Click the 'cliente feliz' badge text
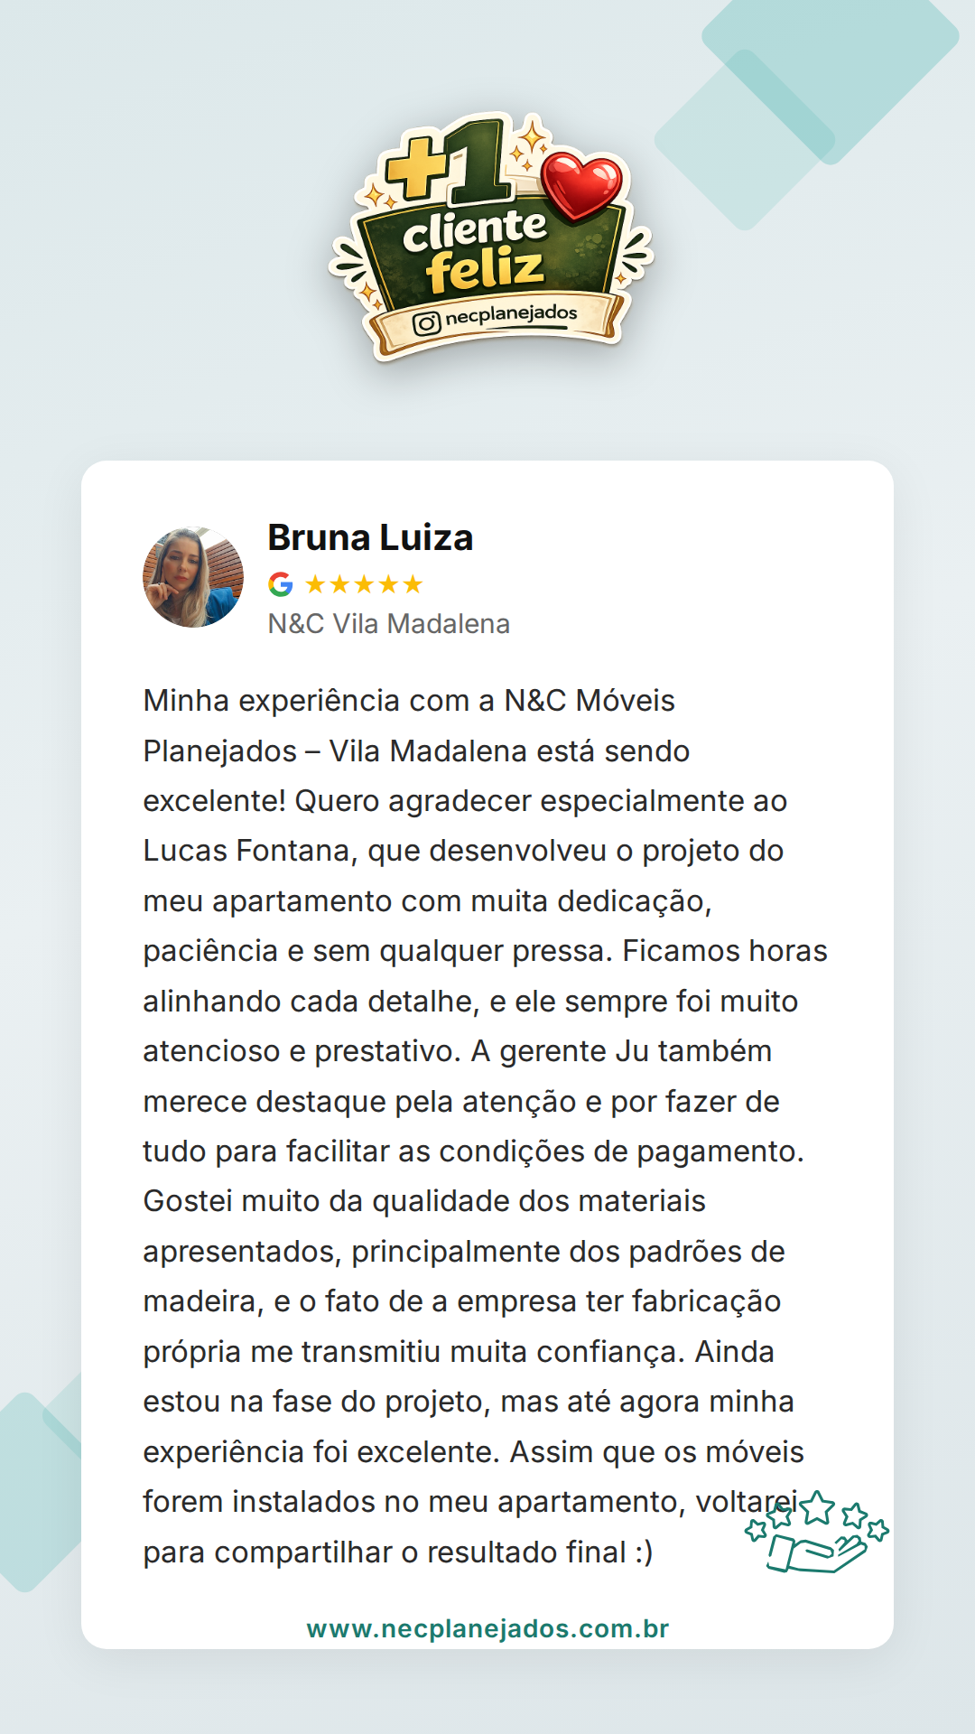Viewport: 975px width, 1734px height. pos(475,250)
